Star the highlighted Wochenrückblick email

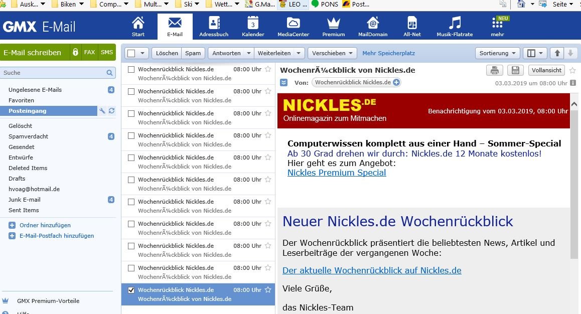click(x=268, y=290)
